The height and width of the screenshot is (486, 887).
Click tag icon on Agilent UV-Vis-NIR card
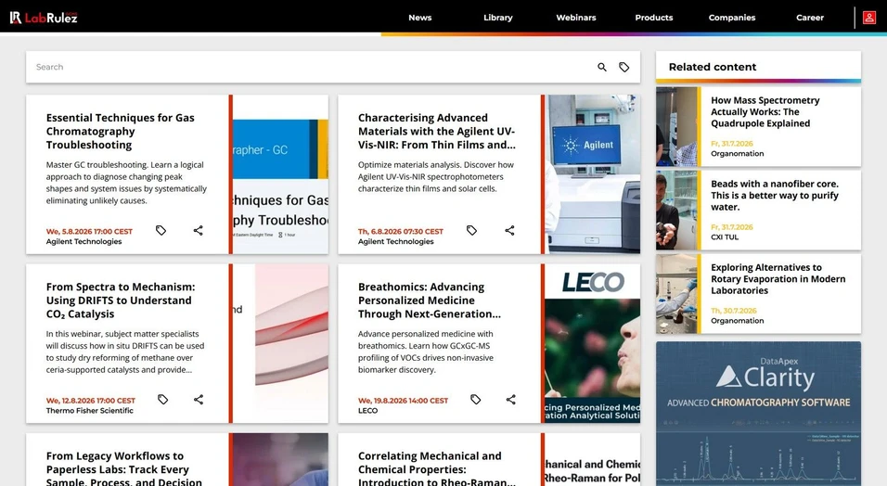pos(471,230)
